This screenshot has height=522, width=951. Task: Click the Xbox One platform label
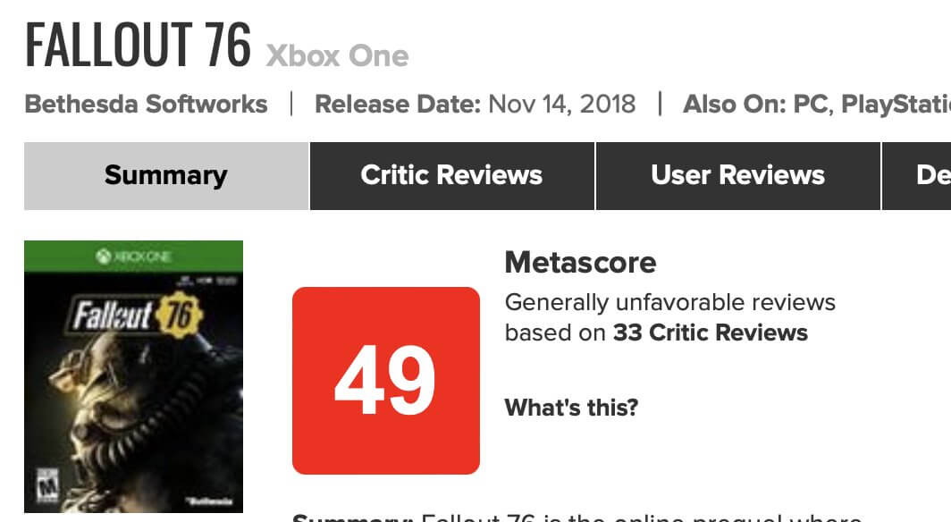[337, 56]
